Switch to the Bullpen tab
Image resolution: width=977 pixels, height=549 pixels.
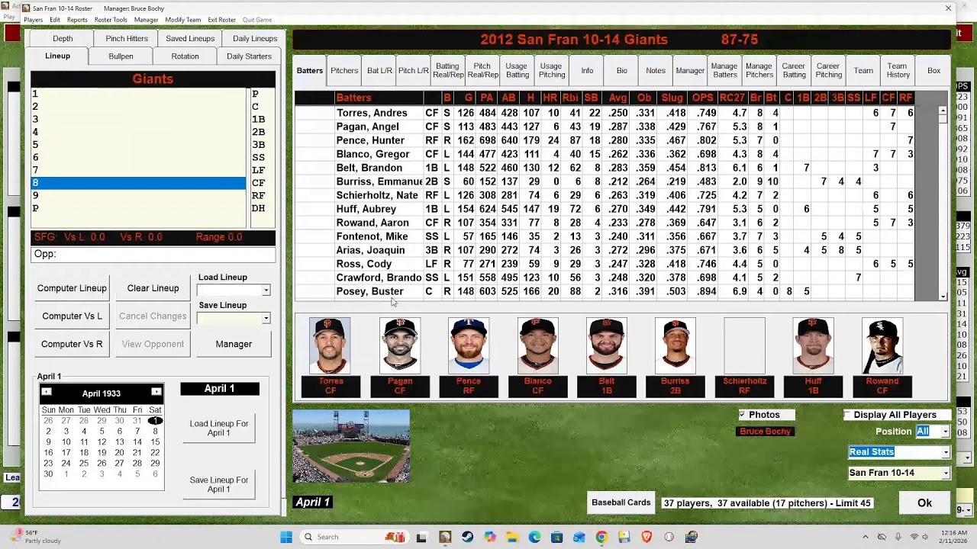121,56
